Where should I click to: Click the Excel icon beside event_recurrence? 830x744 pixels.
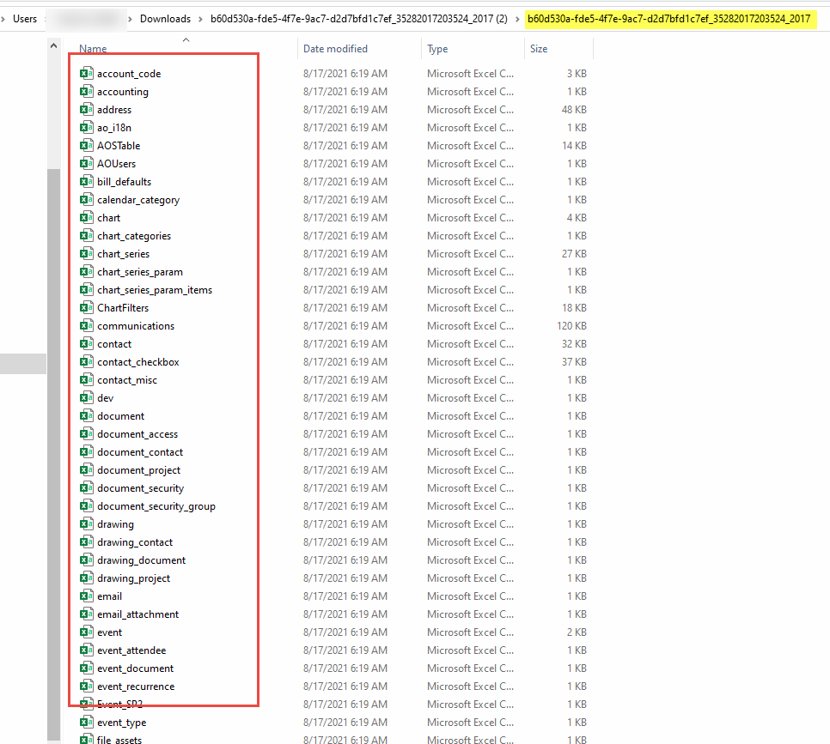point(86,686)
